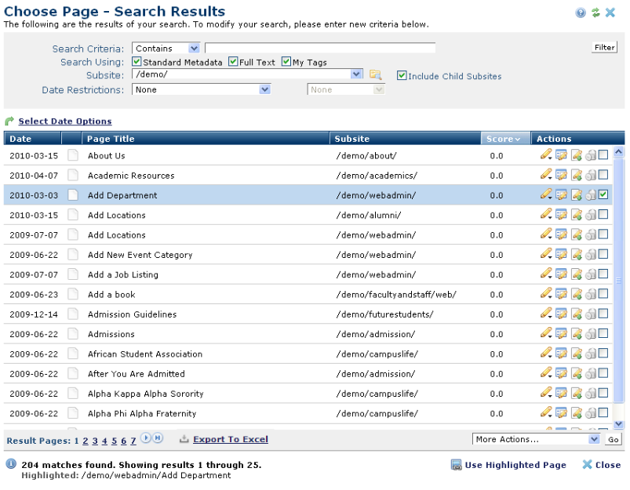This screenshot has height=490, width=630.
Task: Open the properties icon for Academic Resources row
Action: point(561,176)
